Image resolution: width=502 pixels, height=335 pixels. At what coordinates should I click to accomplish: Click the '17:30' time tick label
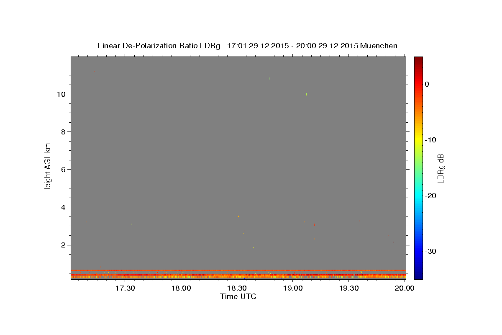click(125, 289)
